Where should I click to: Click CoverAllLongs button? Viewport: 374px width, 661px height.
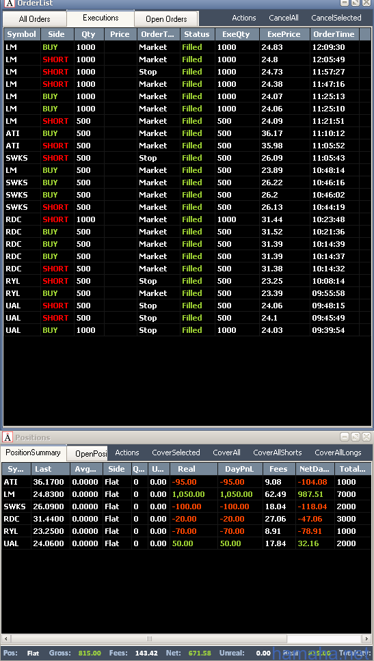[x=338, y=453]
